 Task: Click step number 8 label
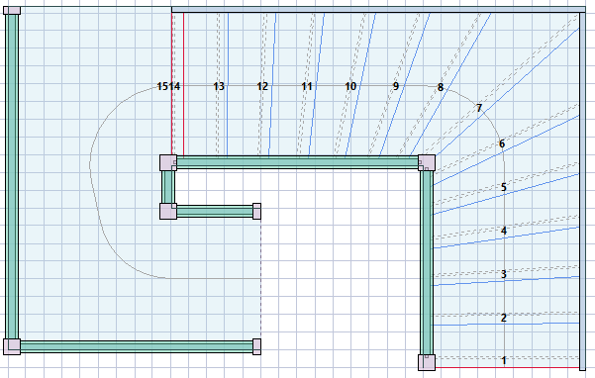click(x=441, y=88)
